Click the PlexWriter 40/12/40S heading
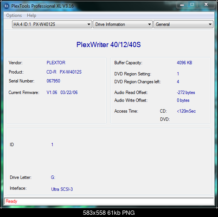The width and height of the screenshot is (218, 217). (108, 44)
